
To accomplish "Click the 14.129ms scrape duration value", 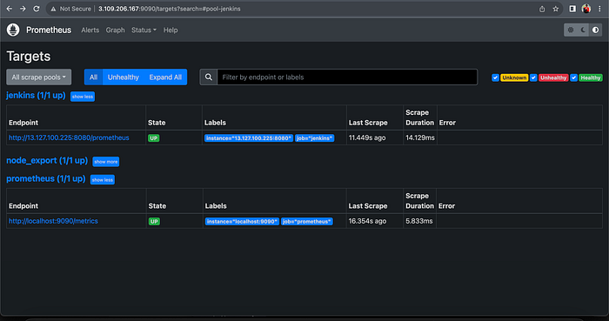I will [420, 137].
